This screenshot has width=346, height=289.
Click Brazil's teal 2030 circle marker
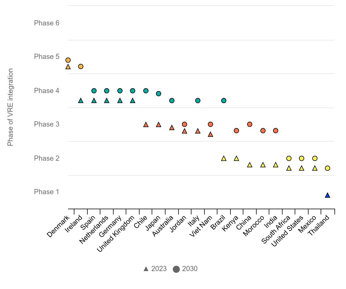click(x=223, y=101)
